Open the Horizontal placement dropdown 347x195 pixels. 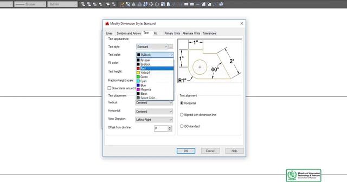point(154,112)
